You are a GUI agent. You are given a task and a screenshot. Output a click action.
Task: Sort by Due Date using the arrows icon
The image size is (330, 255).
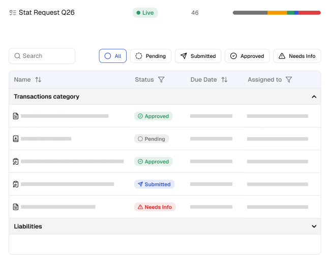(224, 80)
